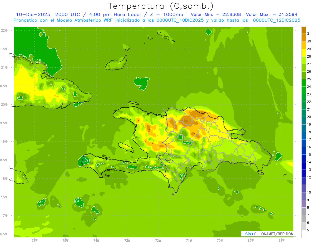Click the legend value "29"

(x=309, y=49)
